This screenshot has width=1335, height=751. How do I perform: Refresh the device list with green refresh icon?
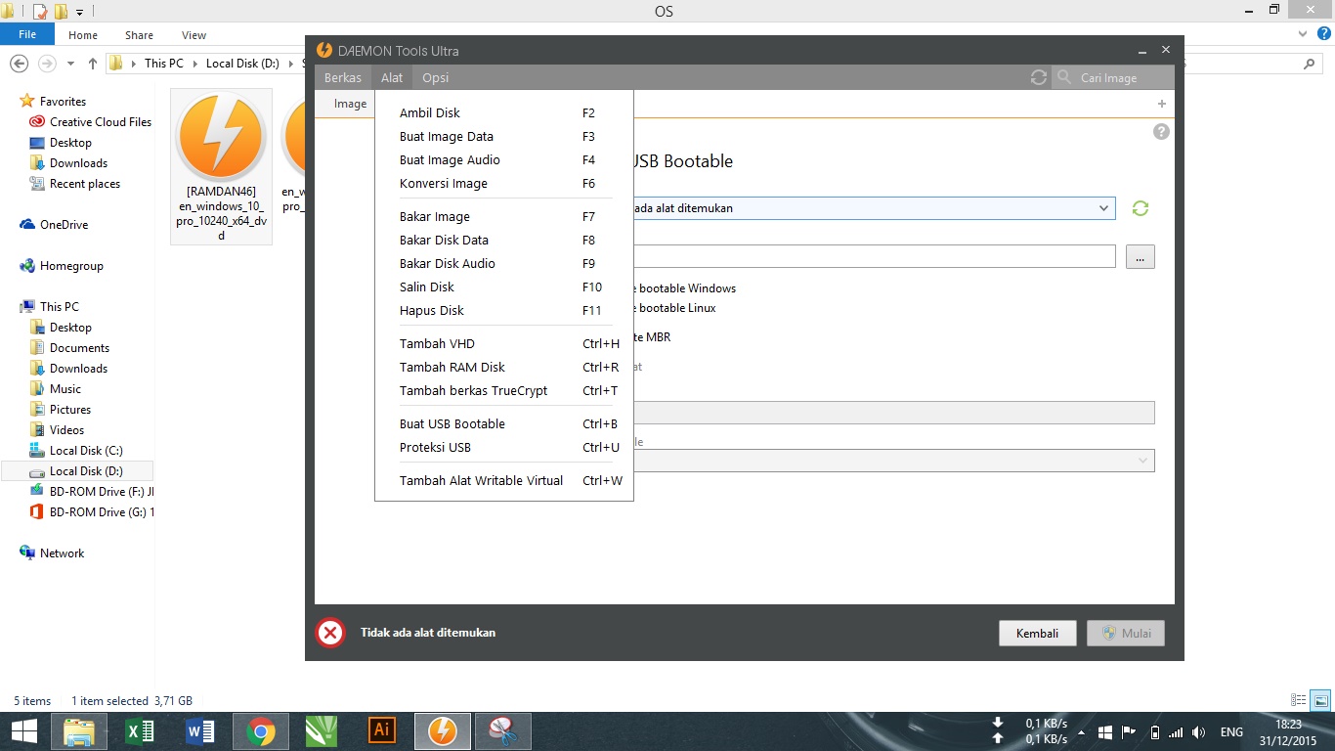[1140, 207]
